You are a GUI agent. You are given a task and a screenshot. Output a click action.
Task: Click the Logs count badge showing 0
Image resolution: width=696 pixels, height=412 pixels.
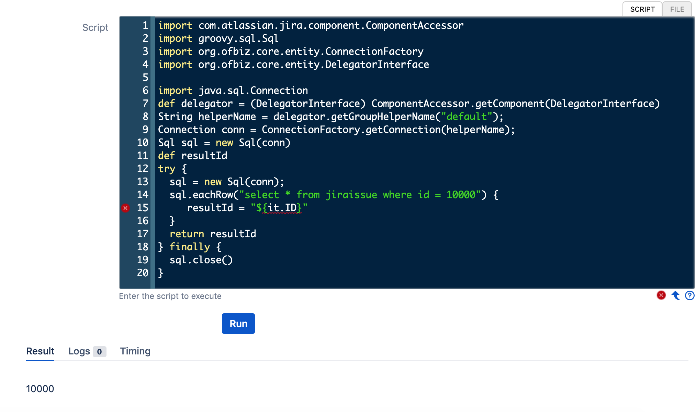(x=100, y=351)
